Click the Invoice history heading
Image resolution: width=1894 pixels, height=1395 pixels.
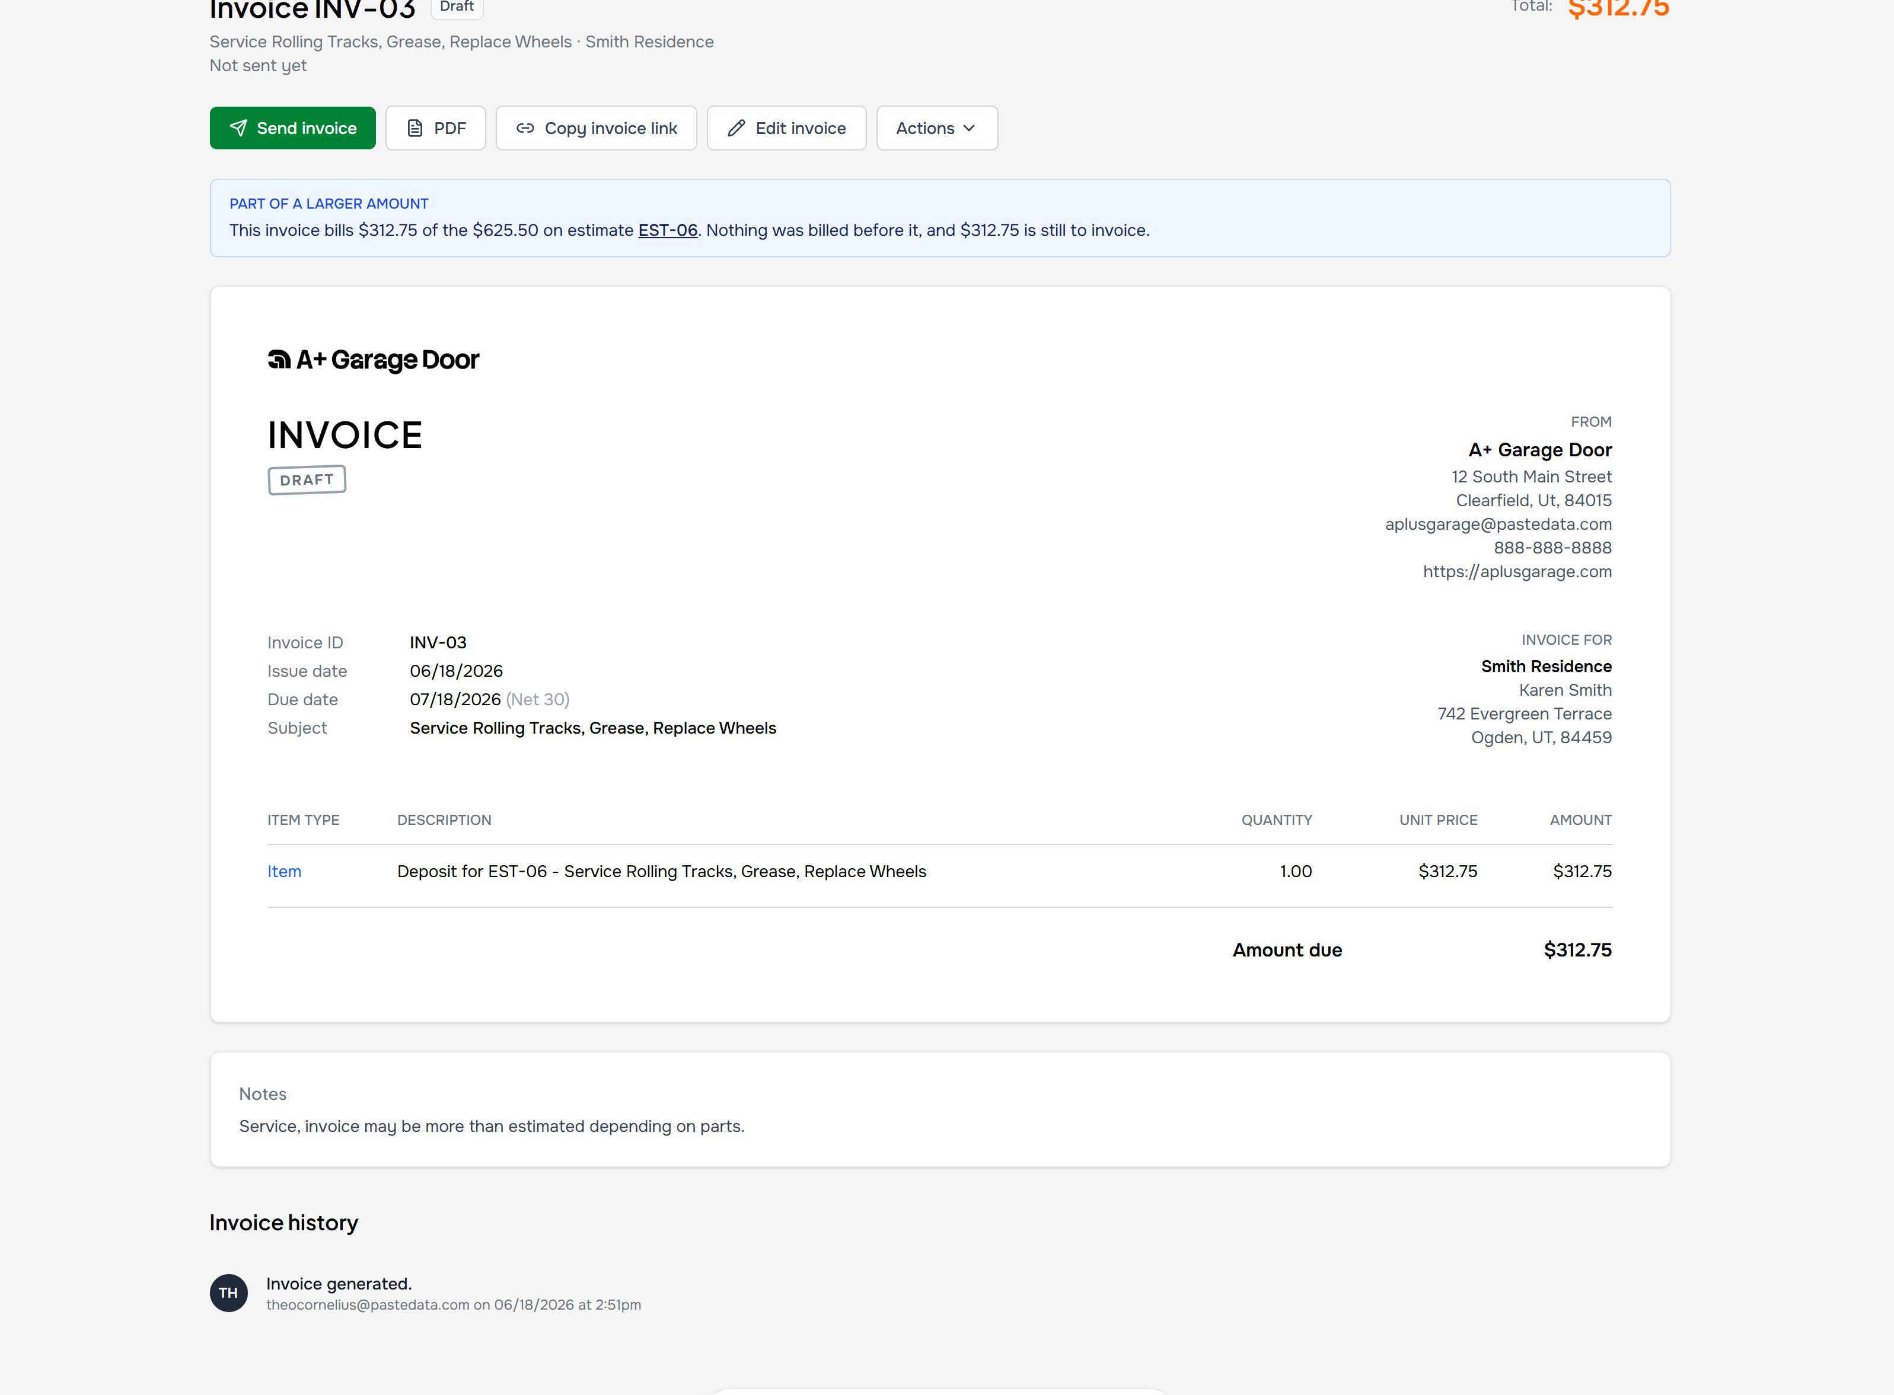point(284,1223)
